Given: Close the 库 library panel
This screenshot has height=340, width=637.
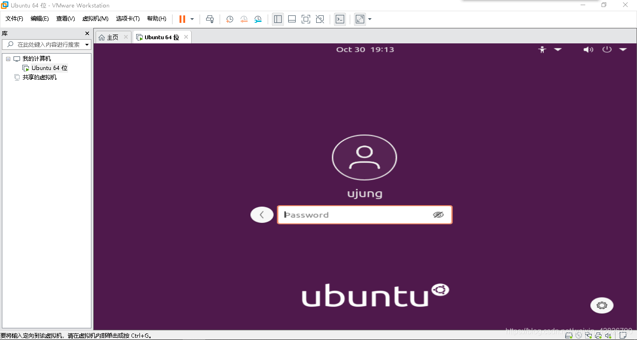Looking at the screenshot, I should click(87, 33).
